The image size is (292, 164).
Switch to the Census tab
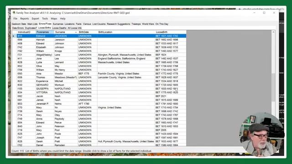pyautogui.click(x=87, y=24)
